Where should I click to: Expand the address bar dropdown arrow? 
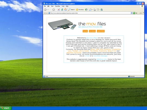point(131,13)
